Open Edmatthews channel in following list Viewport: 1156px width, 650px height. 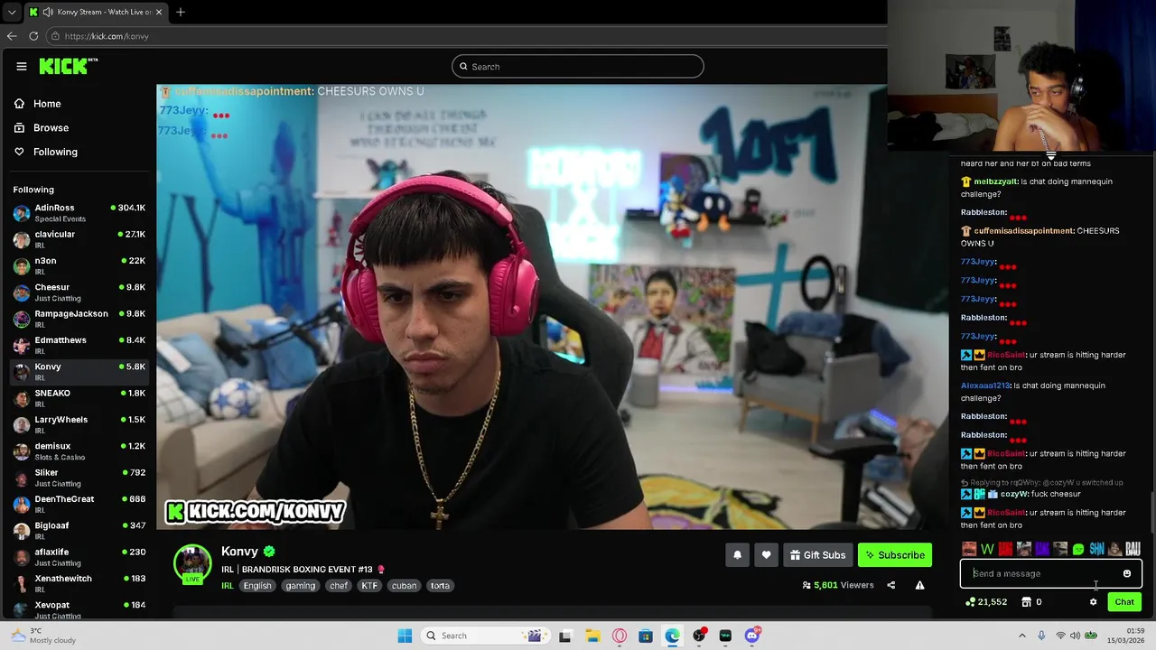(x=79, y=345)
